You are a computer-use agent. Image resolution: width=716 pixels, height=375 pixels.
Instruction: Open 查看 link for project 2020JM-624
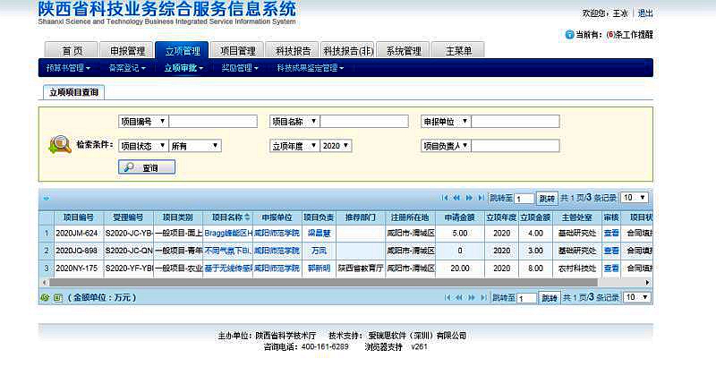(x=611, y=233)
